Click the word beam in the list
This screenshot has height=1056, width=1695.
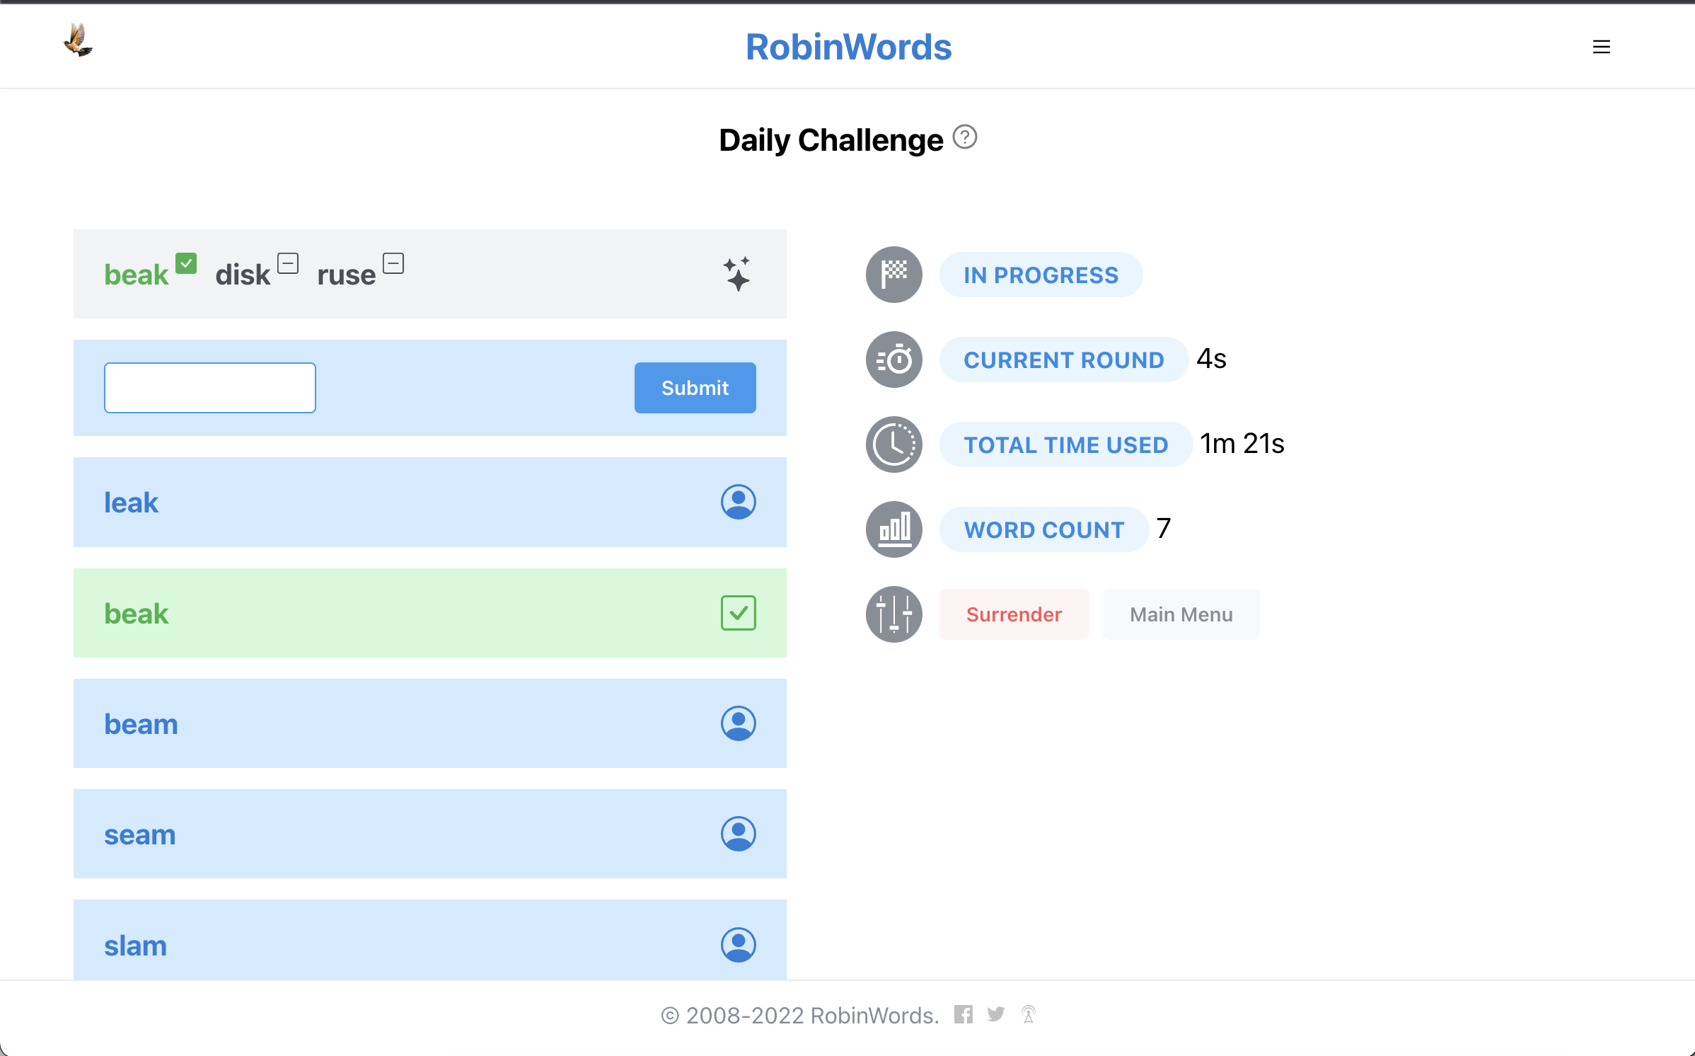(141, 724)
